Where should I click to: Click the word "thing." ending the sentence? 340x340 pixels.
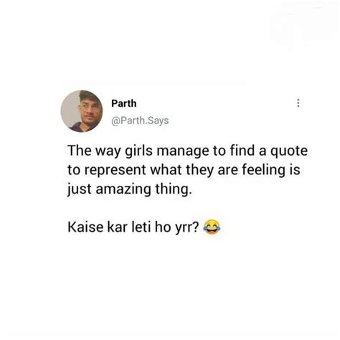click(x=174, y=189)
